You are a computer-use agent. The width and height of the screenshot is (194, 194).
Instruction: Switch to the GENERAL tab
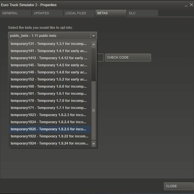[x=16, y=13]
